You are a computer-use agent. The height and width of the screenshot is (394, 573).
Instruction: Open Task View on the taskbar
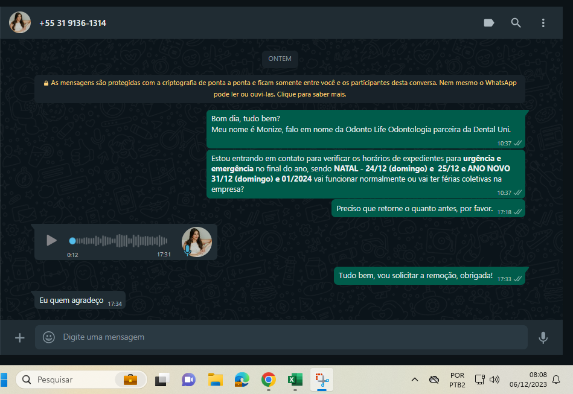(x=162, y=380)
